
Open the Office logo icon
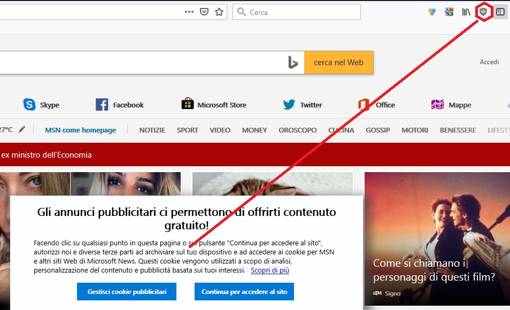point(364,105)
